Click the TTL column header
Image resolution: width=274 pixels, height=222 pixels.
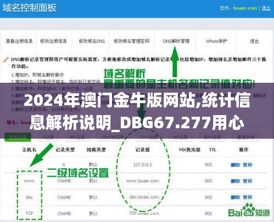pyautogui.click(x=213, y=150)
